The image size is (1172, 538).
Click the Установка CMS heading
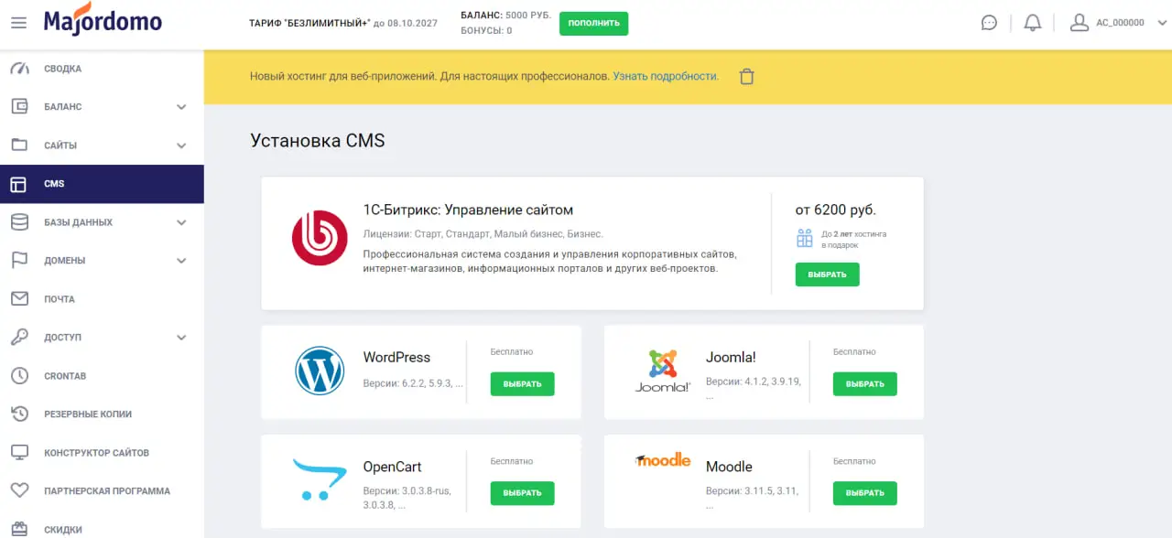click(x=318, y=141)
